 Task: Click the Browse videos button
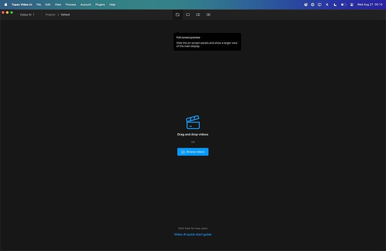(193, 151)
